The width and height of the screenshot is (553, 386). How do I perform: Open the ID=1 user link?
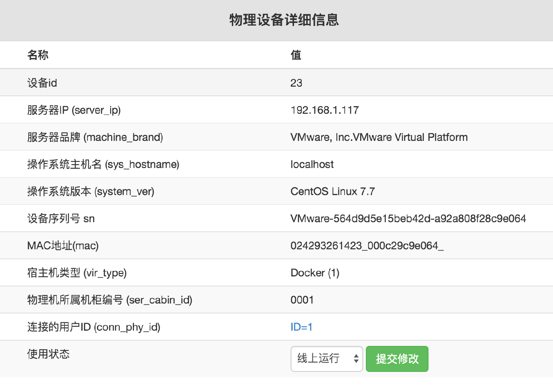click(301, 327)
